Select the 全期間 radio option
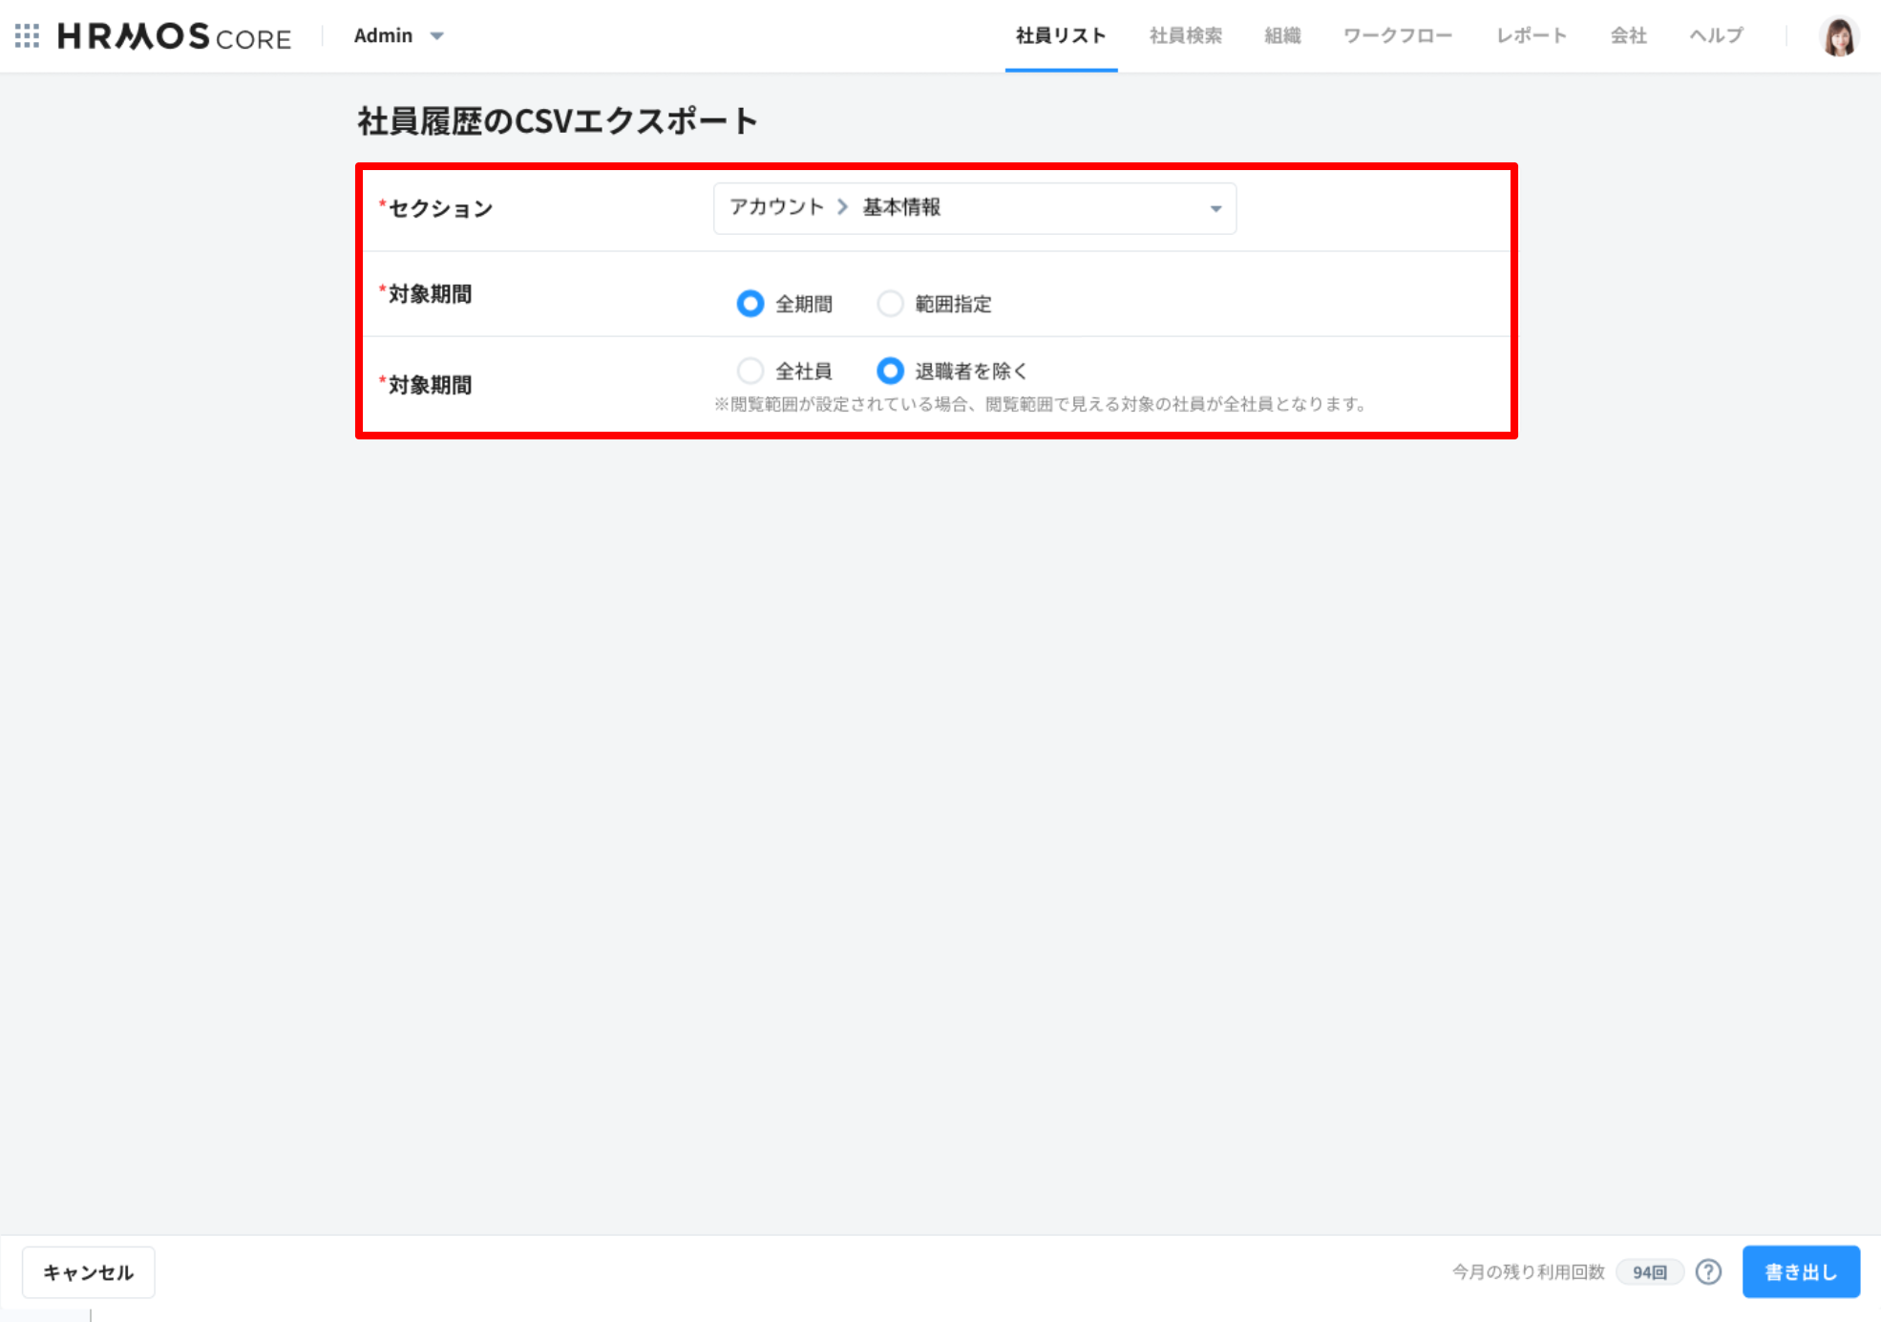1881x1322 pixels. pos(750,304)
